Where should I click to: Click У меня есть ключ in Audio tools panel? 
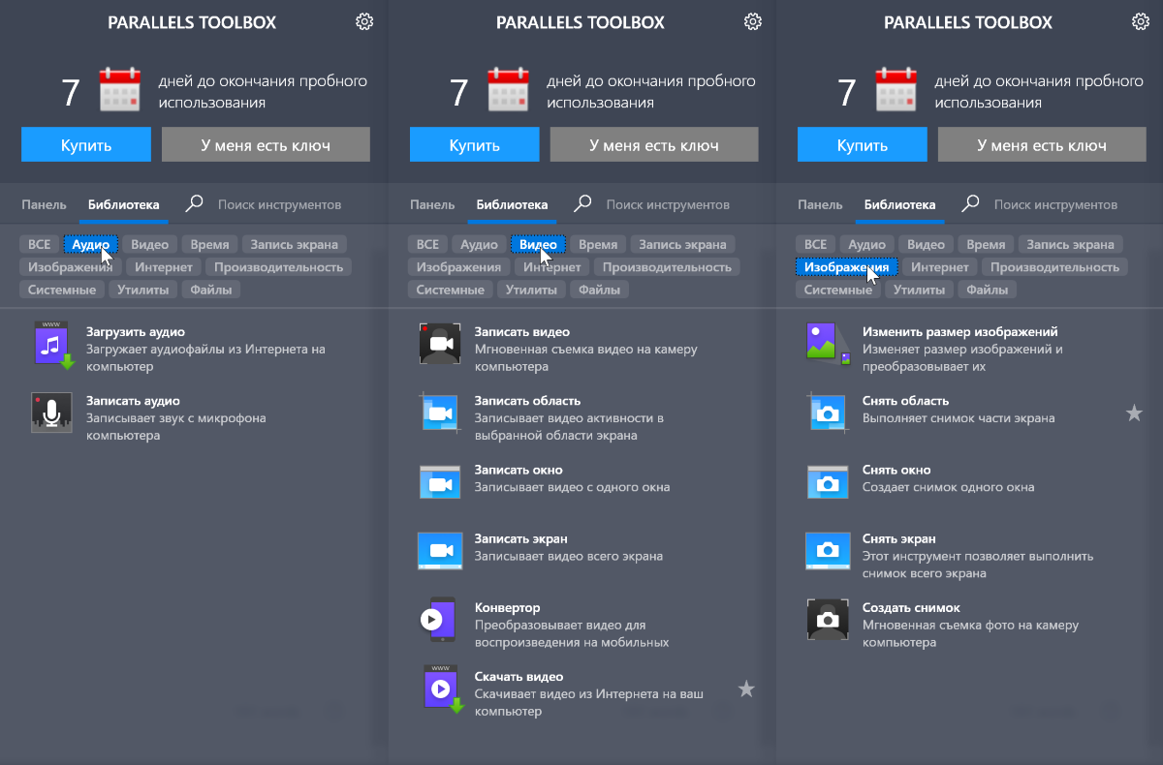click(266, 144)
